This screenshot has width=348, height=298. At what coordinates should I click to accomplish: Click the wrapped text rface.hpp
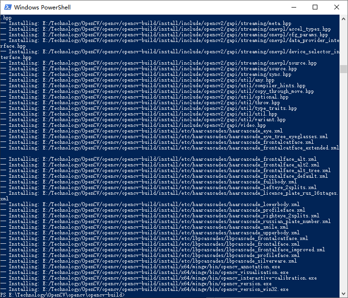[13, 46]
